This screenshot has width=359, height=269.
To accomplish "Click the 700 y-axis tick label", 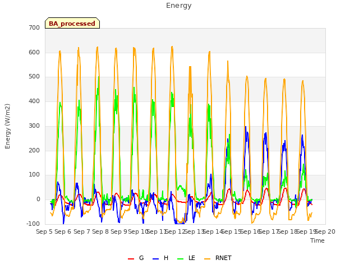I will [x=34, y=27].
